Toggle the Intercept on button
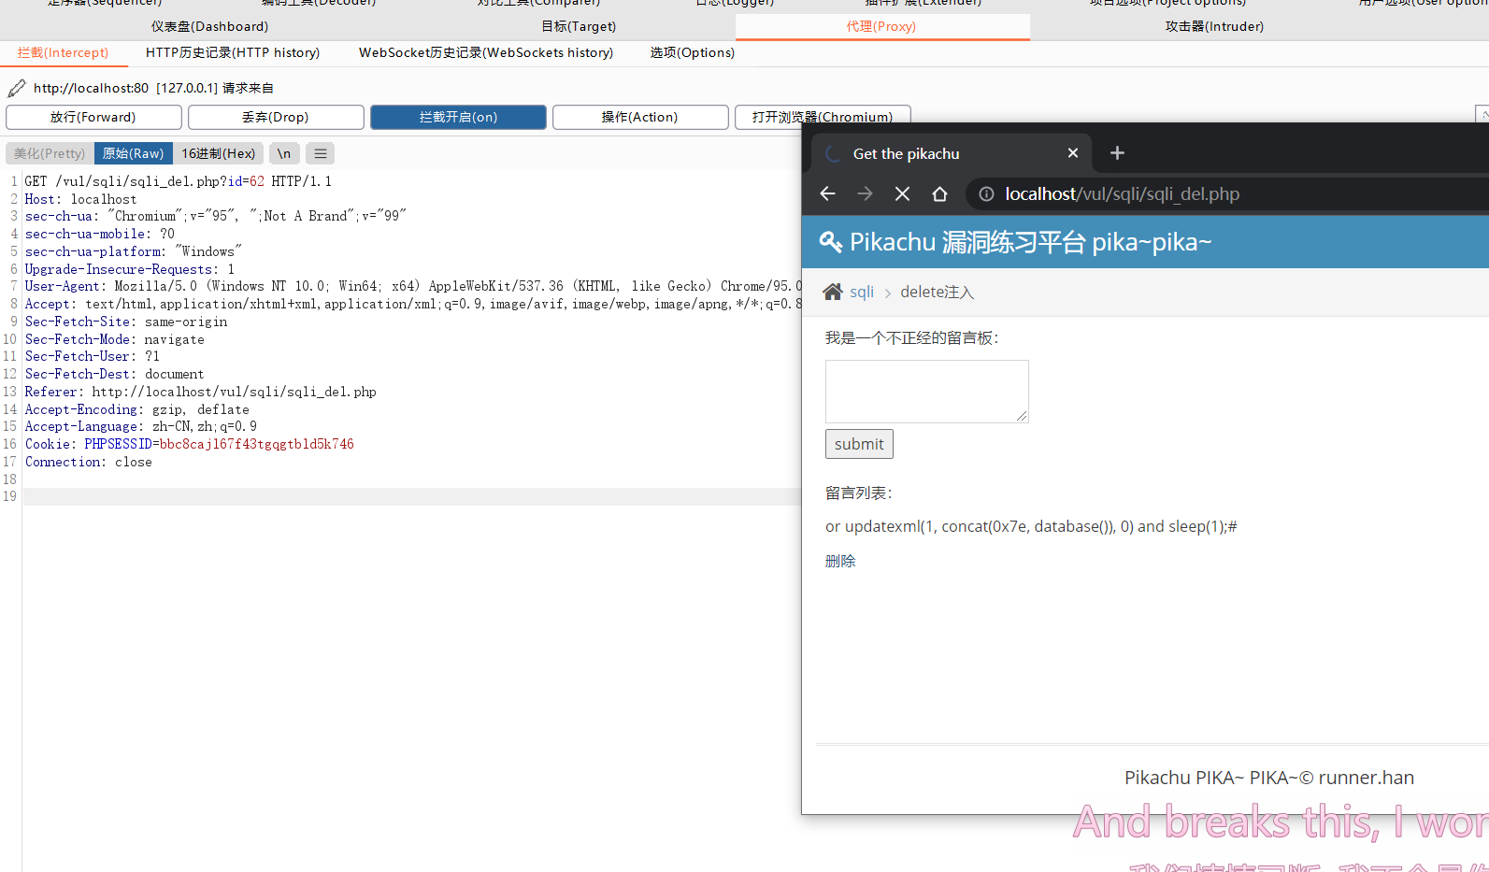Screen dimensions: 1489x872 coord(458,117)
